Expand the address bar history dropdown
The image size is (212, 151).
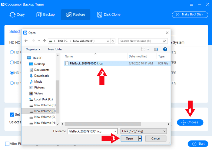click(x=108, y=41)
